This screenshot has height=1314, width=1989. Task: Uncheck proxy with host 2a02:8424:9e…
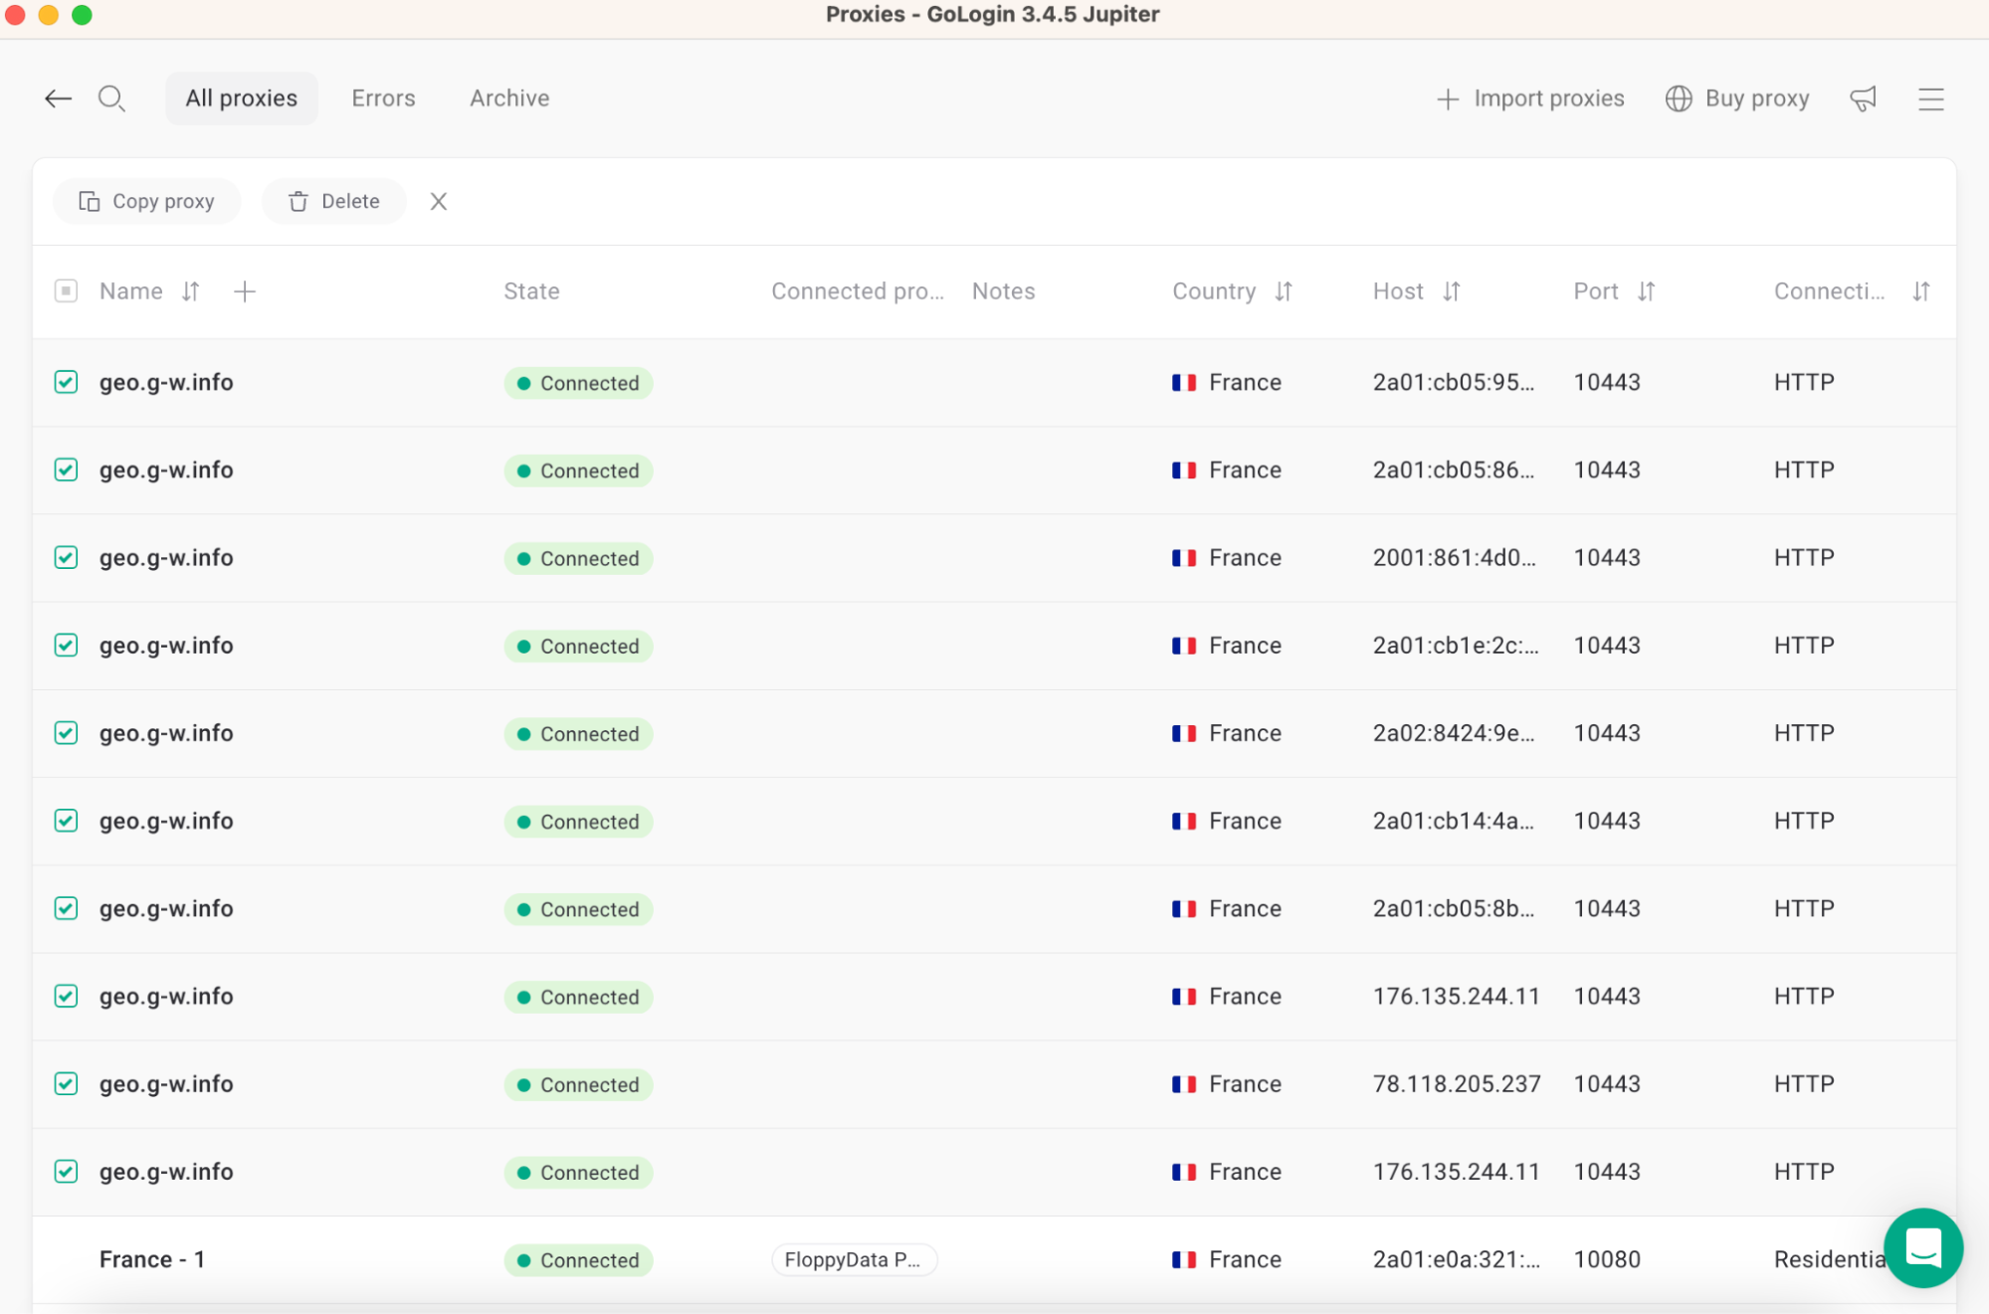pyautogui.click(x=67, y=733)
